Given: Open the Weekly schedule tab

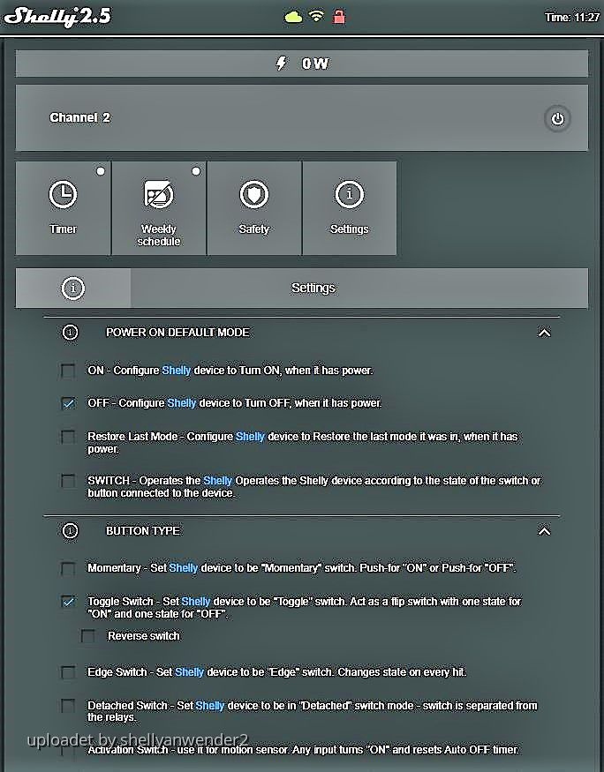Looking at the screenshot, I should [x=159, y=208].
